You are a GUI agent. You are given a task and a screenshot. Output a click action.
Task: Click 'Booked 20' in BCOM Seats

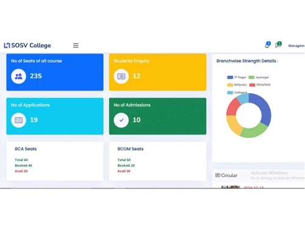point(126,165)
